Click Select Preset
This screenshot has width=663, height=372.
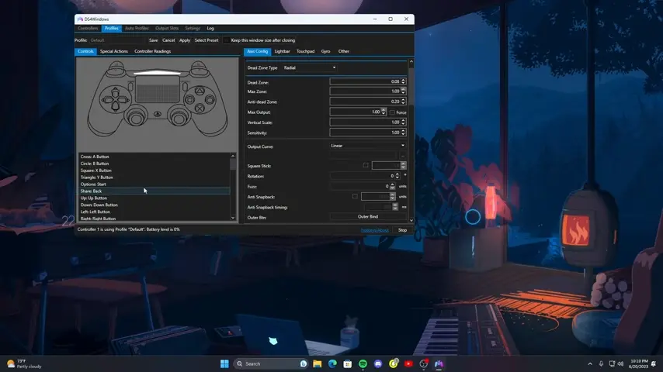207,40
